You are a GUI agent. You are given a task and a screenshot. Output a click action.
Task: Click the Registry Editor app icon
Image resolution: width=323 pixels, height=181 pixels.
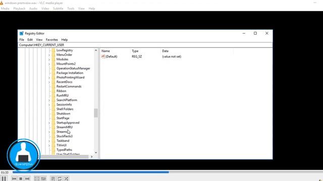point(21,33)
